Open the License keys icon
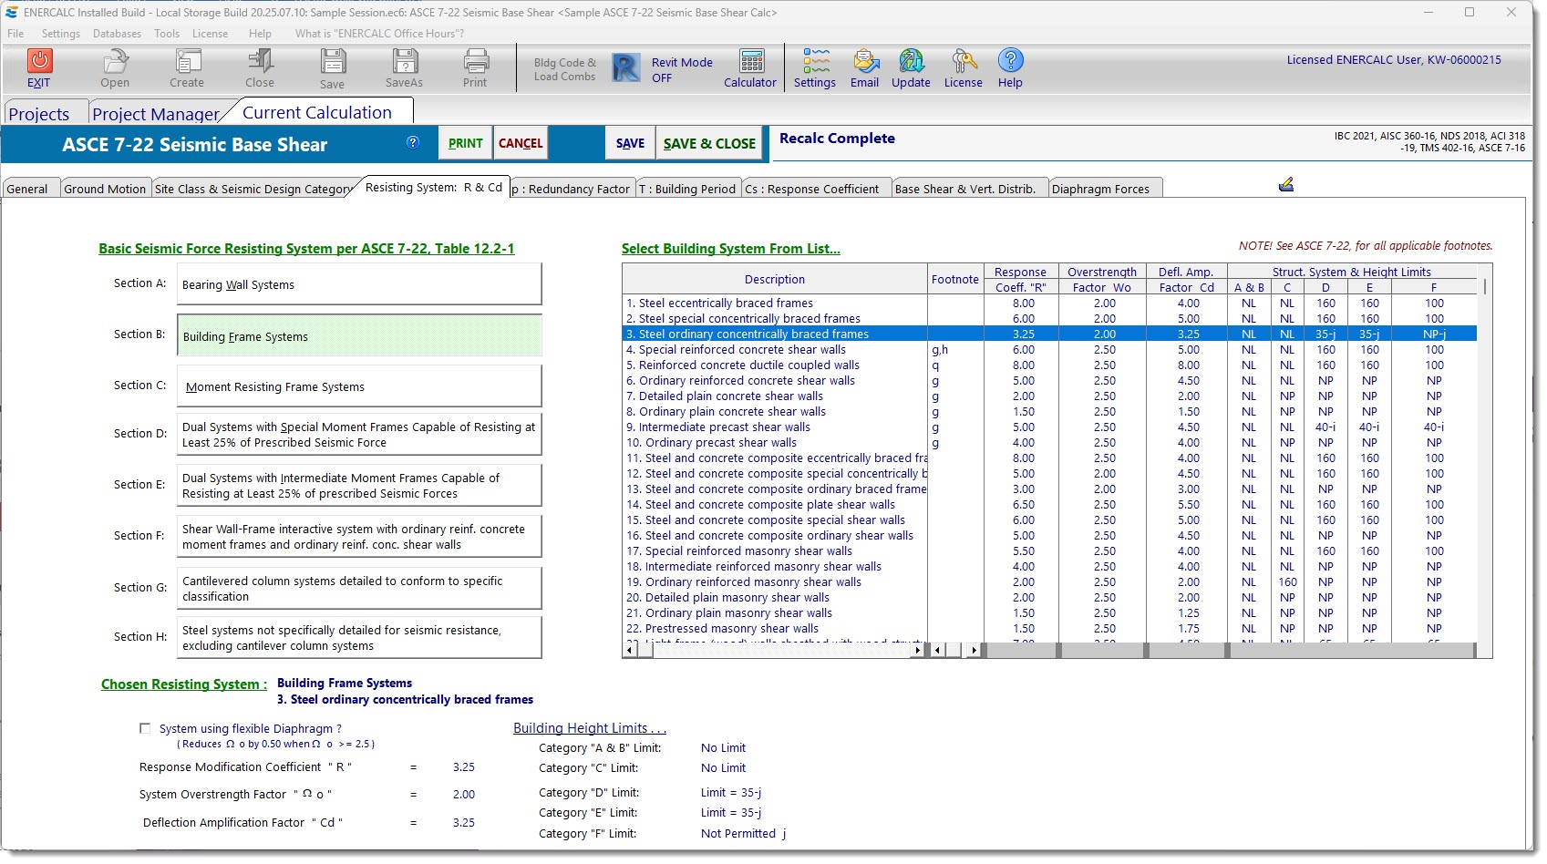This screenshot has height=864, width=1547. pos(964,62)
